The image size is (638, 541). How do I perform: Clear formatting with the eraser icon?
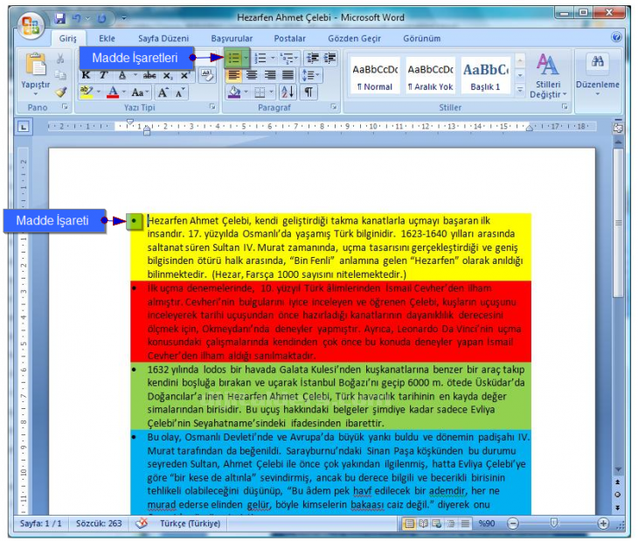[207, 75]
